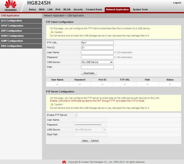This screenshot has width=184, height=164.
Task: Go to the LAN tab
Action: 50,10
